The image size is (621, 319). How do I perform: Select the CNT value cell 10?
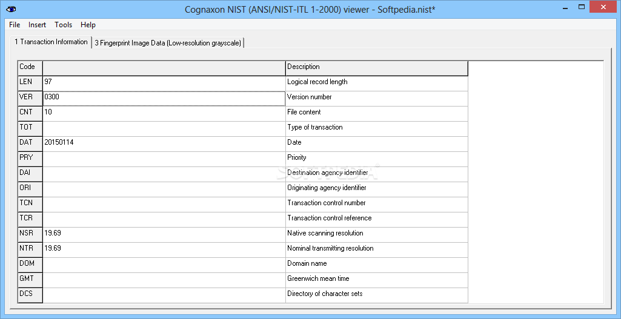tap(164, 114)
